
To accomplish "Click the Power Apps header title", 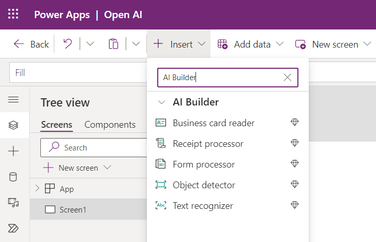I will (62, 15).
